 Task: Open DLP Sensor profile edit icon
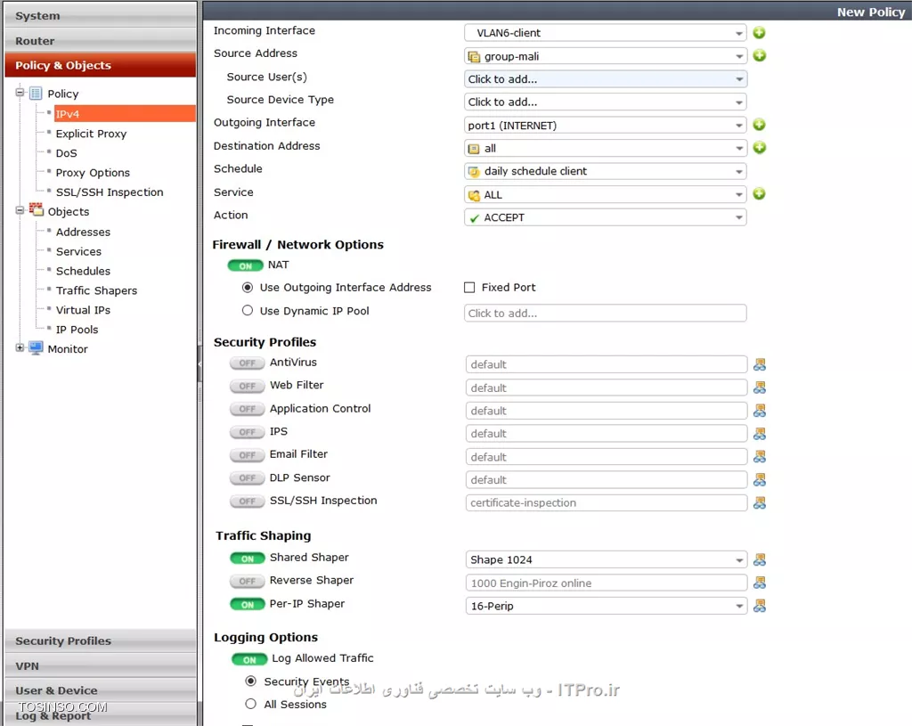[x=760, y=479]
